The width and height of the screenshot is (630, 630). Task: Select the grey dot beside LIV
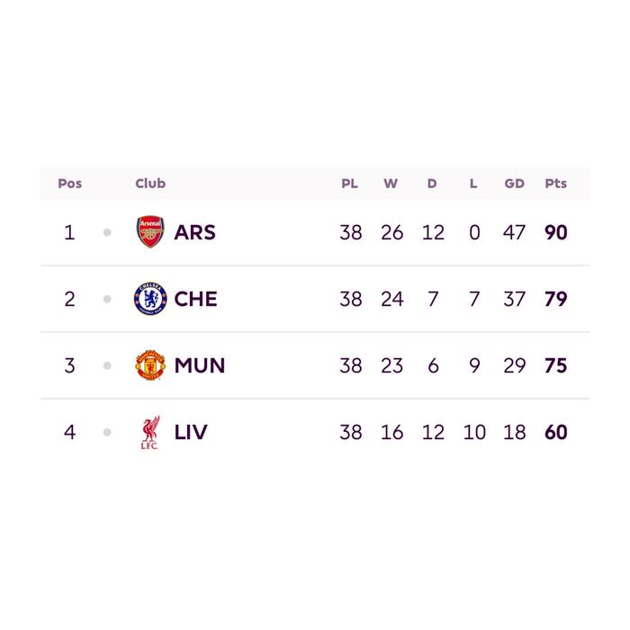pos(107,432)
